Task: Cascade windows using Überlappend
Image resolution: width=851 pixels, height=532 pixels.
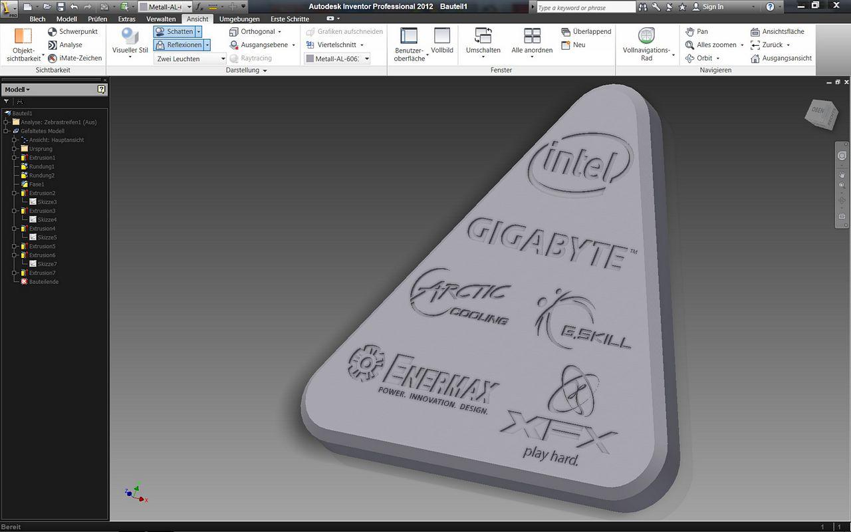Action: (586, 32)
